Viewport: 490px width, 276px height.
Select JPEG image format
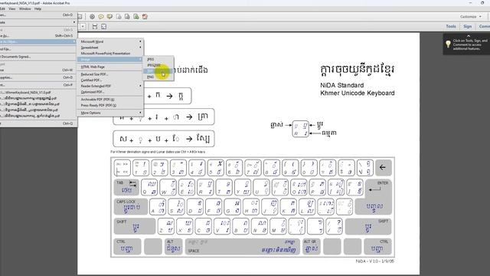click(x=158, y=60)
